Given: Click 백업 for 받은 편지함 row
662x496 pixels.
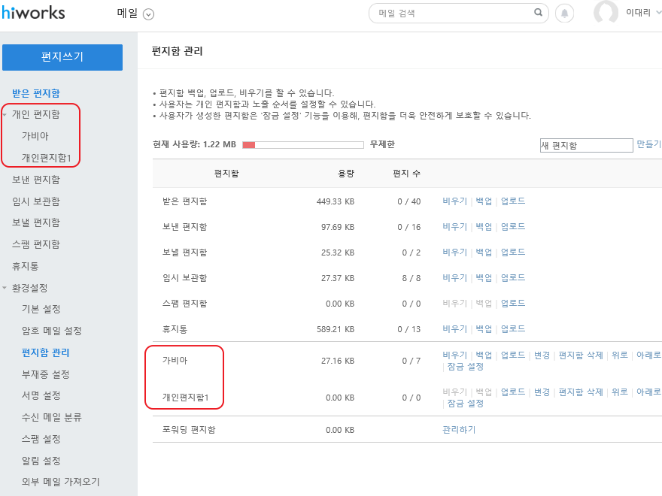Looking at the screenshot, I should click(484, 201).
